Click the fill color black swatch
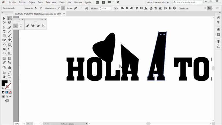Image resolution: width=222 pixels, height=125 pixels. point(4,83)
